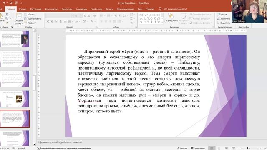
Task: Switch to Slide Sorter view icon
Action: (x=219, y=148)
